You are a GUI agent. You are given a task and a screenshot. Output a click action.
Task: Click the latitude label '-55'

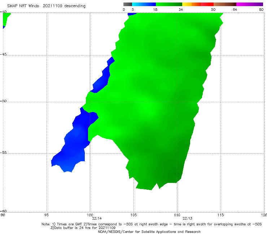coord(3,153)
